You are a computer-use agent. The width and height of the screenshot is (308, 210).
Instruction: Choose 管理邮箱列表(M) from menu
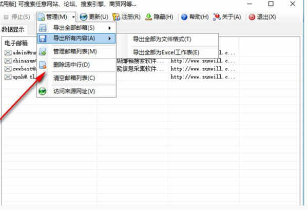[x=74, y=51]
